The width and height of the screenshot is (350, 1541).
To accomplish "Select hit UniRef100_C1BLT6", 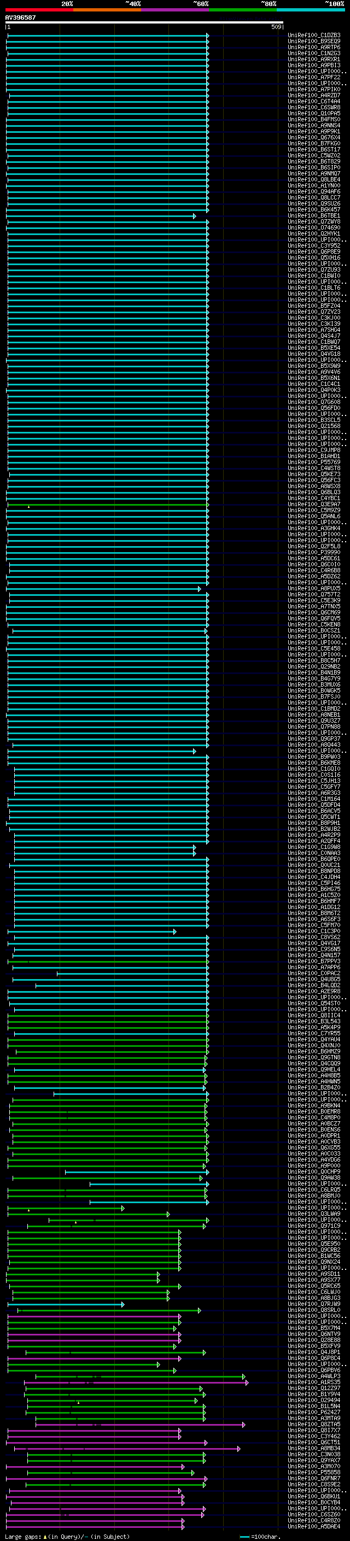I will tap(313, 288).
